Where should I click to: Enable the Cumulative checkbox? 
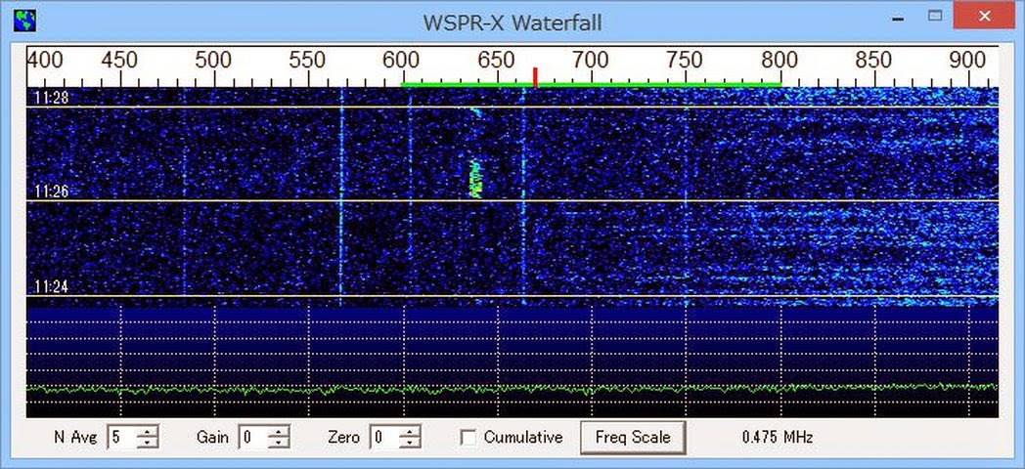point(468,438)
